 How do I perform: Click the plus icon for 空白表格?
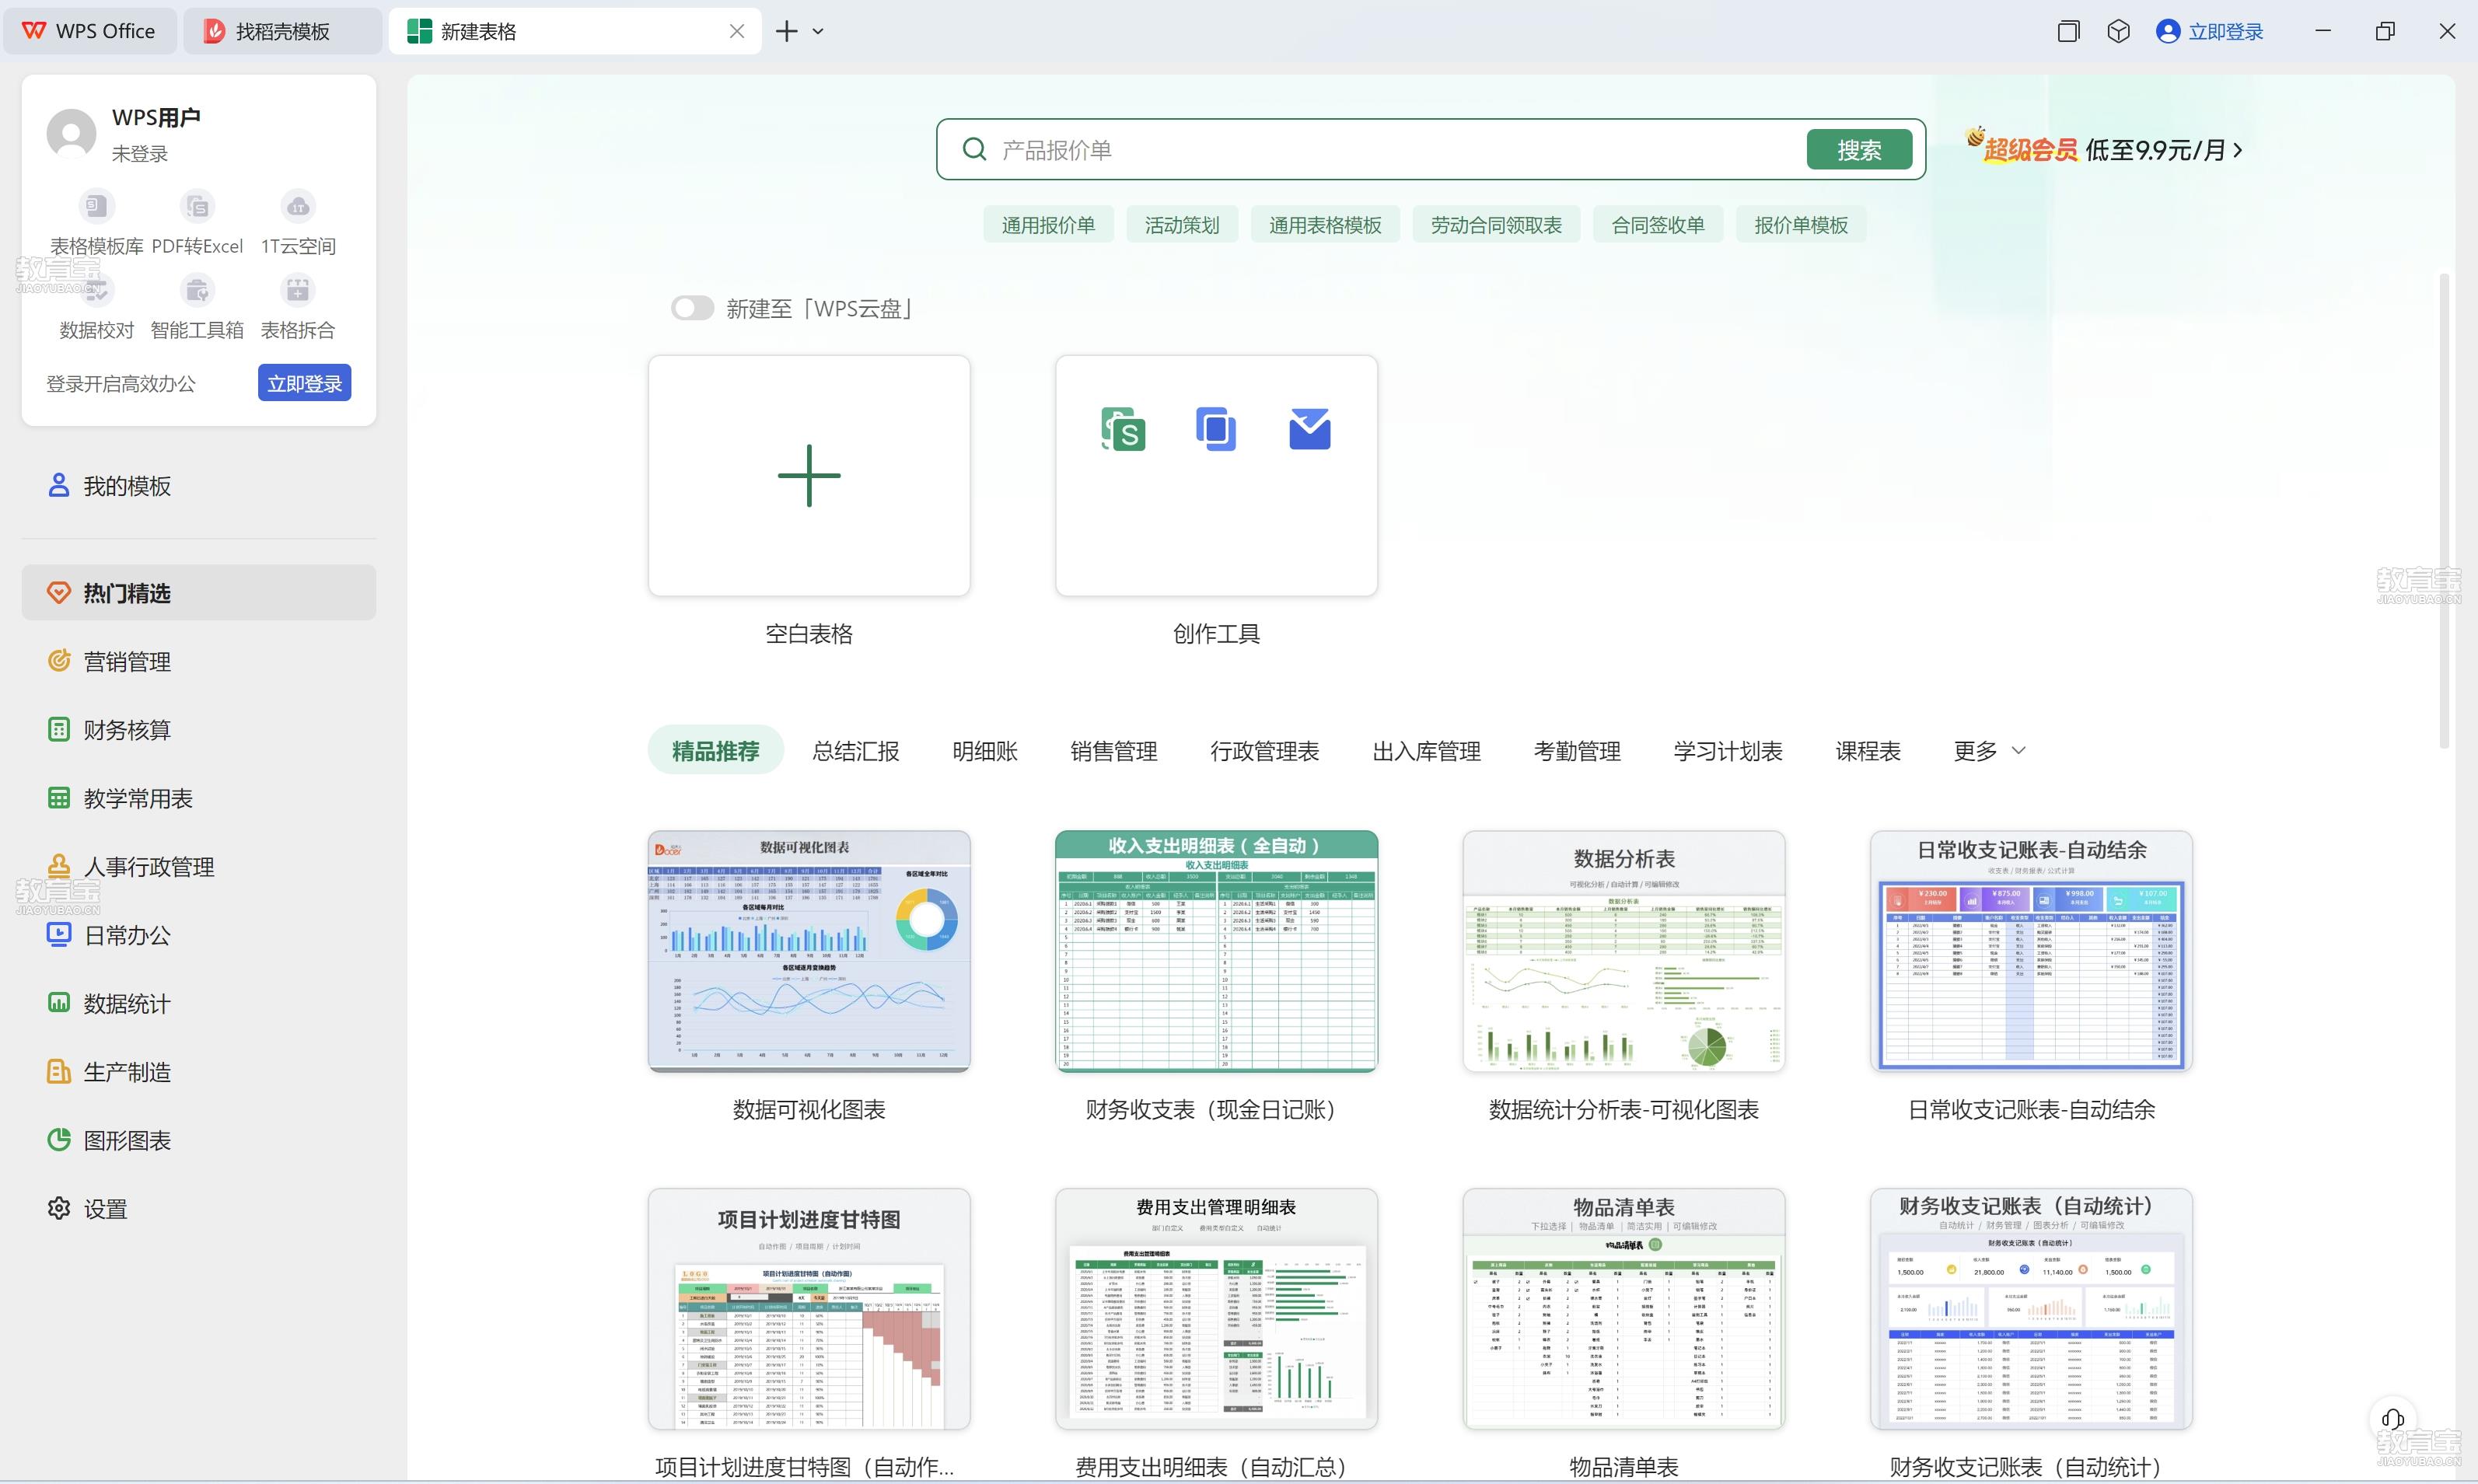[x=809, y=476]
